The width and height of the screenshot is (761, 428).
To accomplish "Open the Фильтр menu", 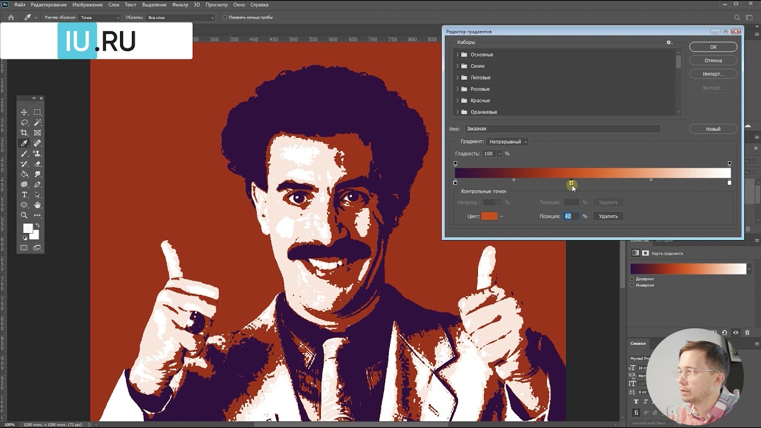I will pos(180,5).
